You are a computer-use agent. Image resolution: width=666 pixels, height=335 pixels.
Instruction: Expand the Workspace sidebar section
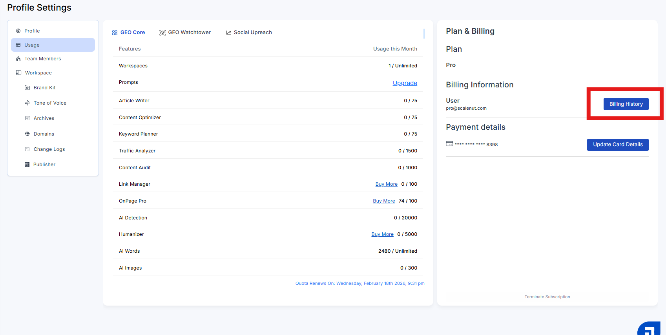pos(38,73)
